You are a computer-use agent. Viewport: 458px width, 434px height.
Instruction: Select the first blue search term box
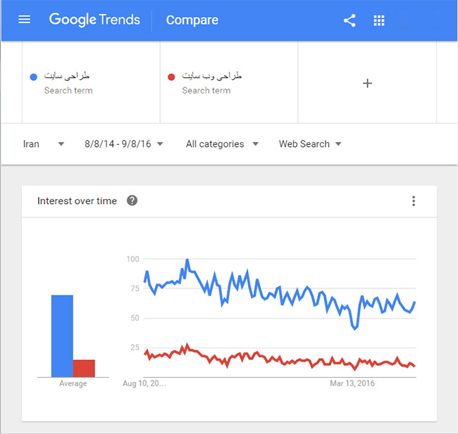pos(92,82)
